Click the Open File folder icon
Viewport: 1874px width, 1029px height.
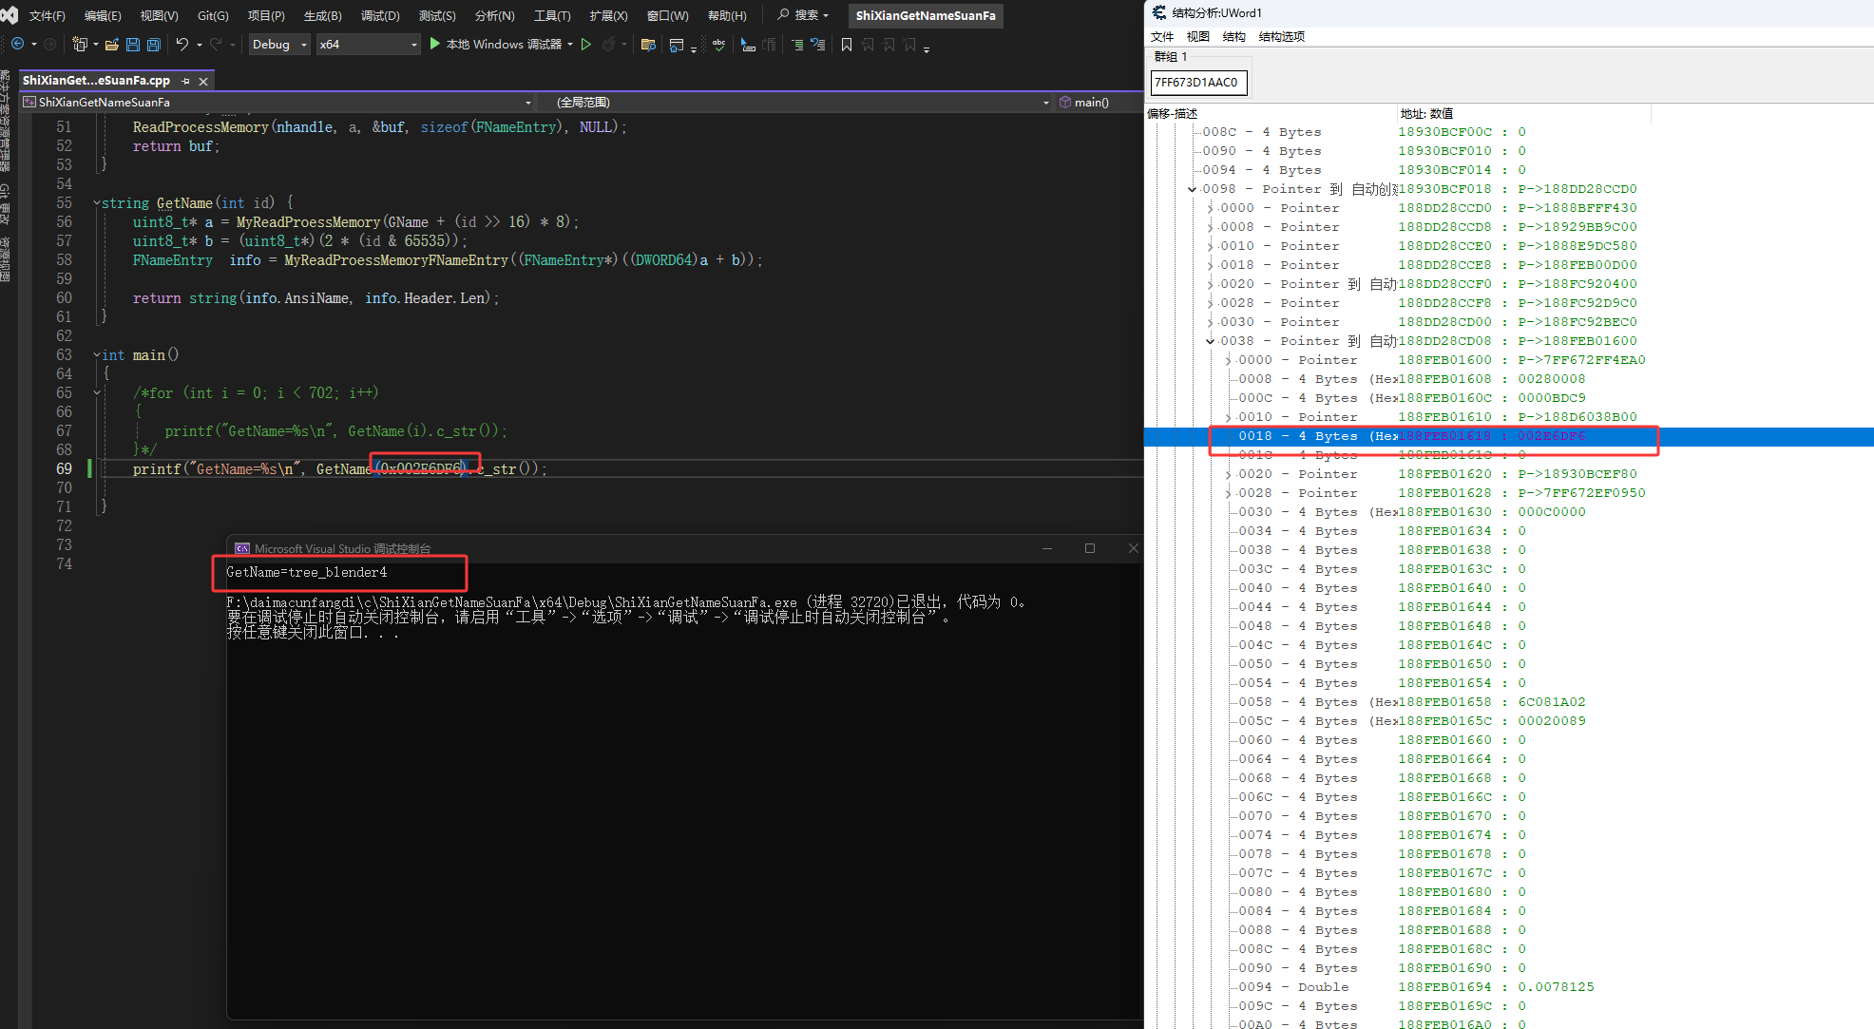[x=112, y=45]
